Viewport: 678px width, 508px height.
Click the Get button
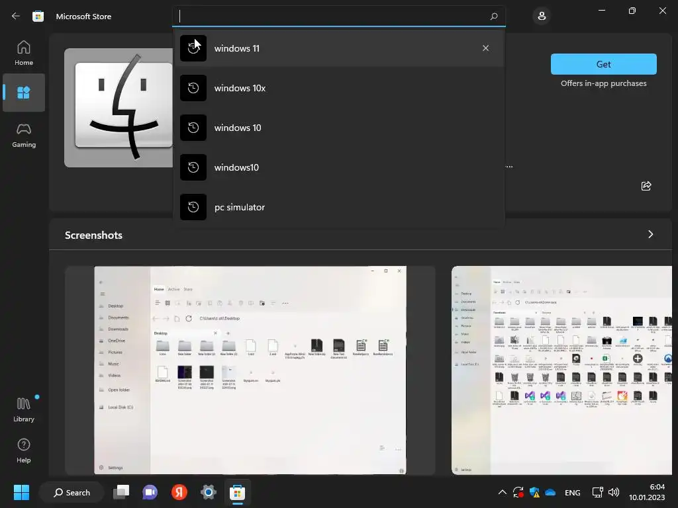604,64
